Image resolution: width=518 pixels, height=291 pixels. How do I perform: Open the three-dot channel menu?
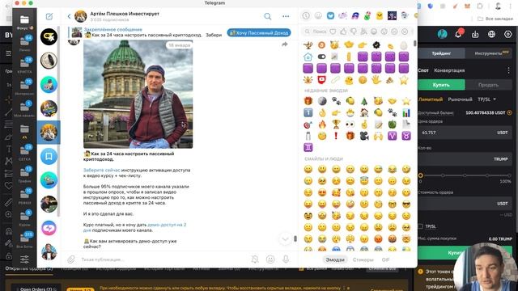[x=286, y=16]
